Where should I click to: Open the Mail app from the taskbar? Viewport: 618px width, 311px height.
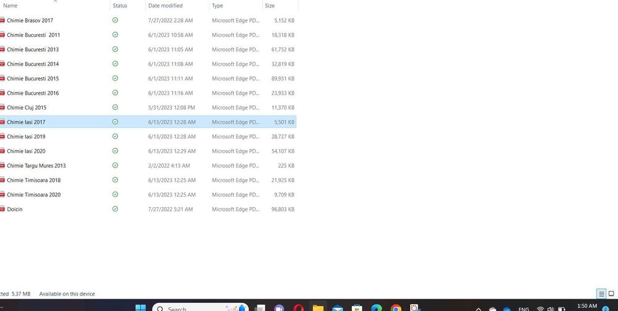point(337,308)
